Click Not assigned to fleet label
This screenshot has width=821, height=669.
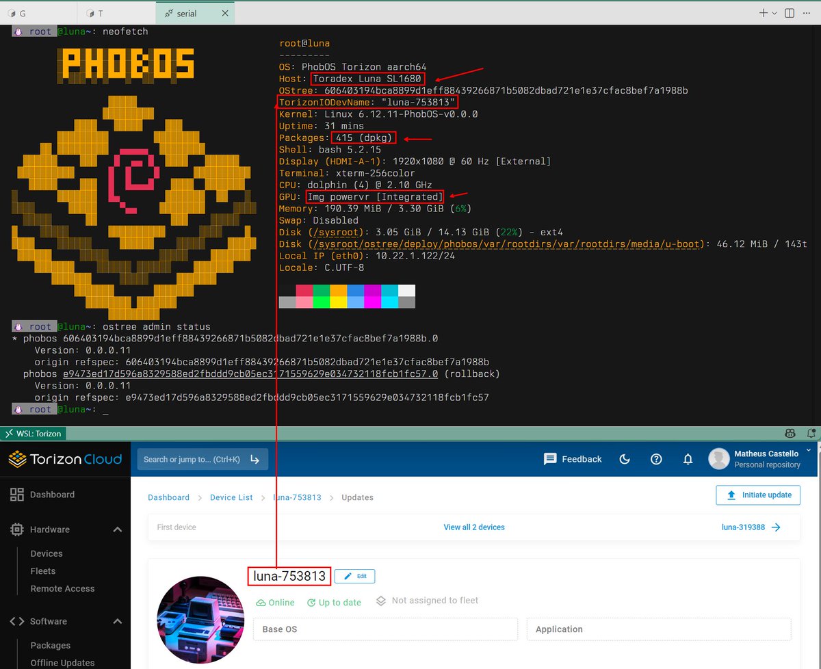(427, 601)
